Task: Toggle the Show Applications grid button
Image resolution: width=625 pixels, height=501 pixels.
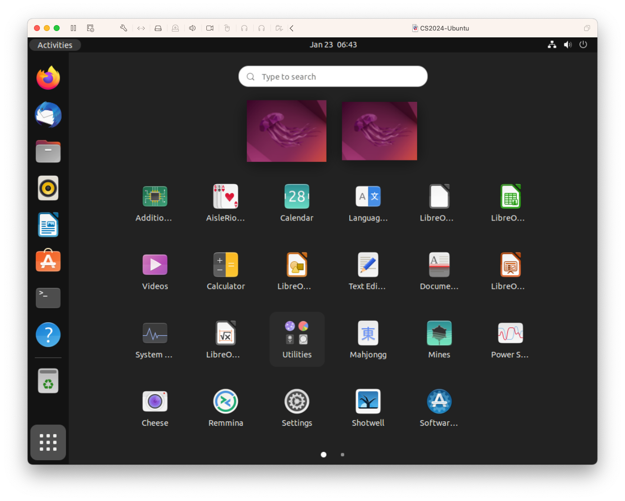Action: [x=48, y=442]
